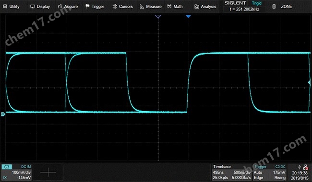
Task: Click the empty channel placeholder plus sign
Action: 48,172
